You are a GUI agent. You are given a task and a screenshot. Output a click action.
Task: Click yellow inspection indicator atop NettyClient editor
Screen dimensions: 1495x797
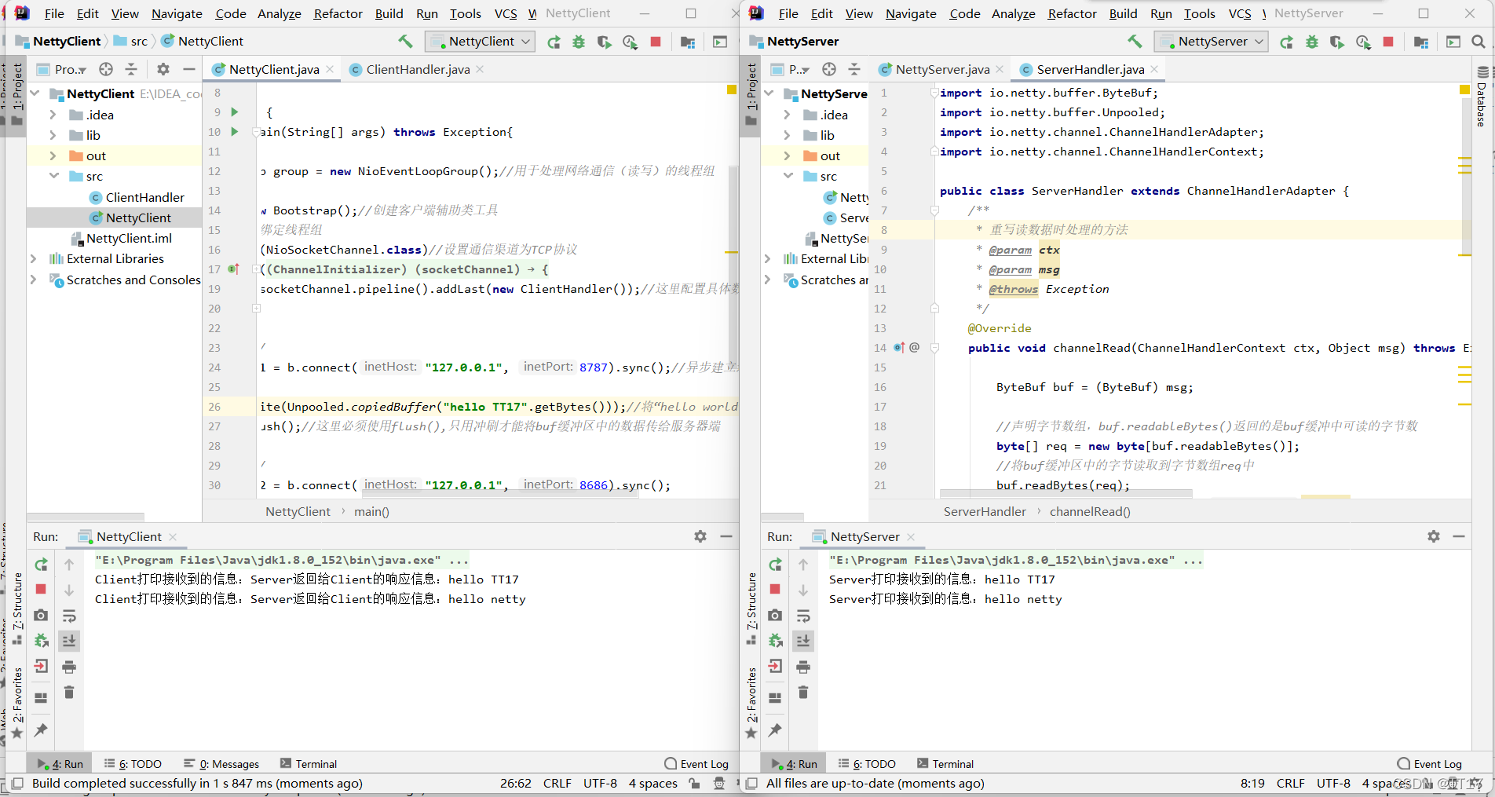[x=731, y=90]
